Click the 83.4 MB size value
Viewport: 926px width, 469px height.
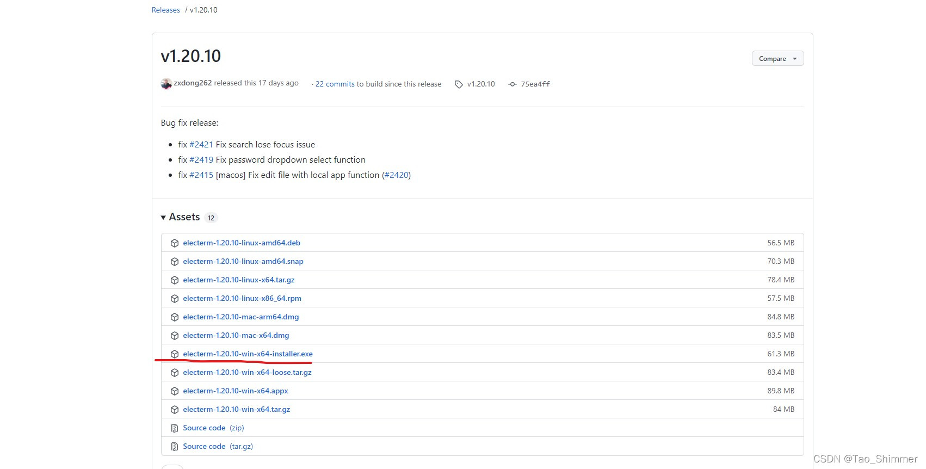pyautogui.click(x=781, y=372)
